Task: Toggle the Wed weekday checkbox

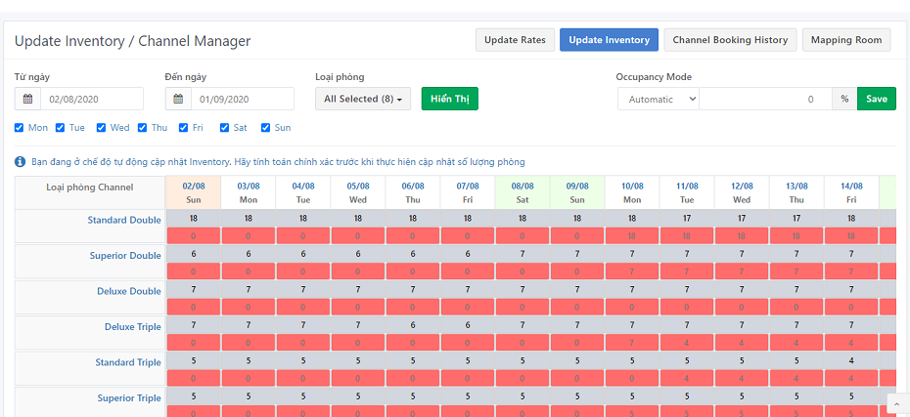Action: pyautogui.click(x=102, y=128)
